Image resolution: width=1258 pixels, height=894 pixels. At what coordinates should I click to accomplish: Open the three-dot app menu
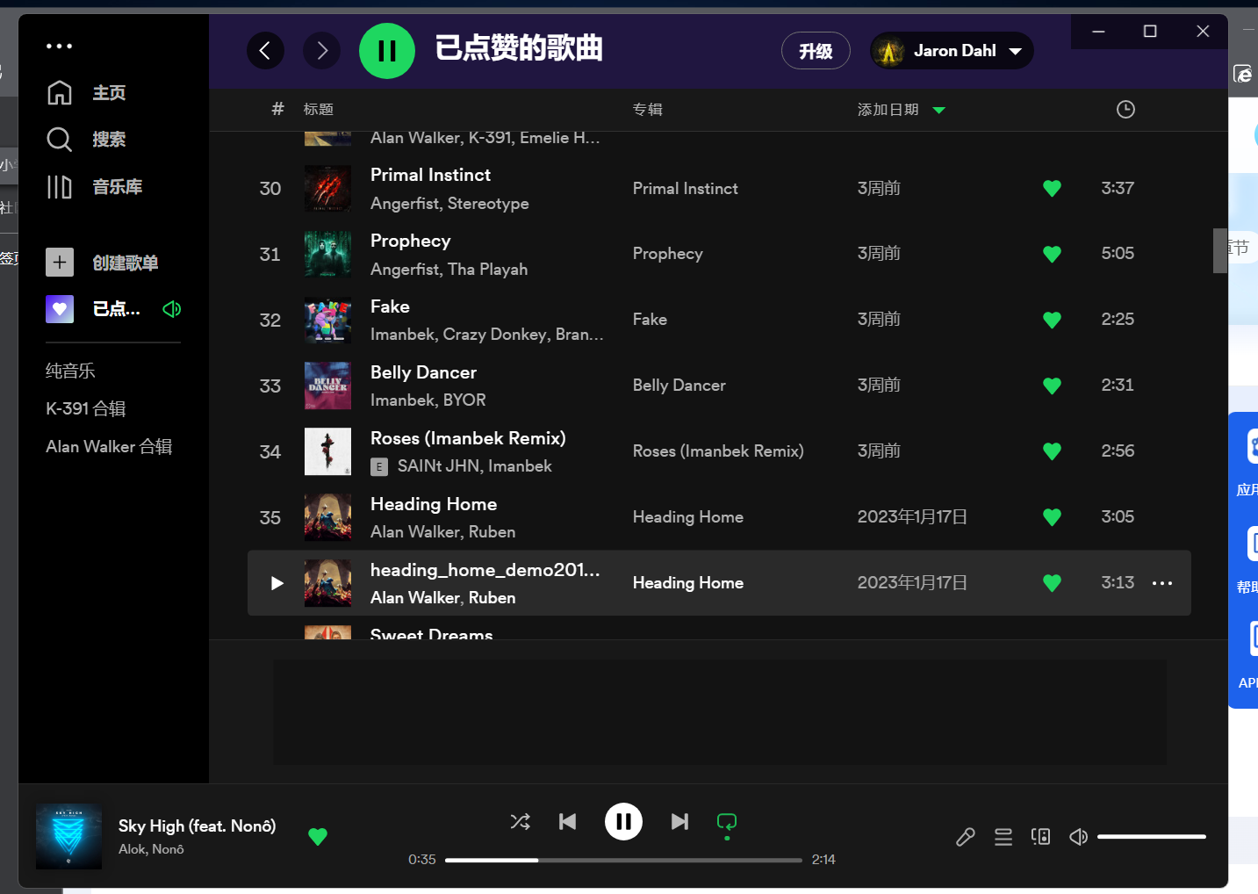point(59,46)
